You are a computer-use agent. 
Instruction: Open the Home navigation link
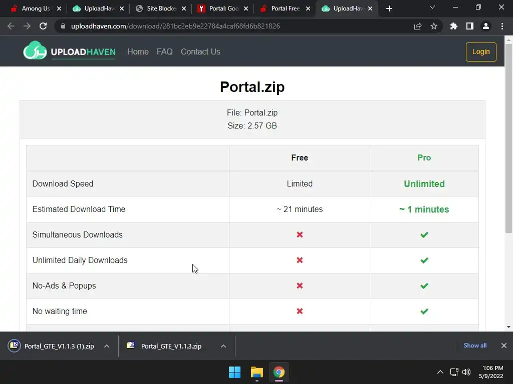(x=138, y=51)
